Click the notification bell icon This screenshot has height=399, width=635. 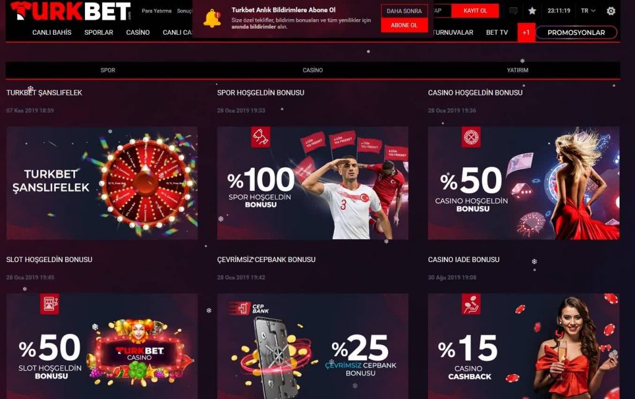(212, 19)
